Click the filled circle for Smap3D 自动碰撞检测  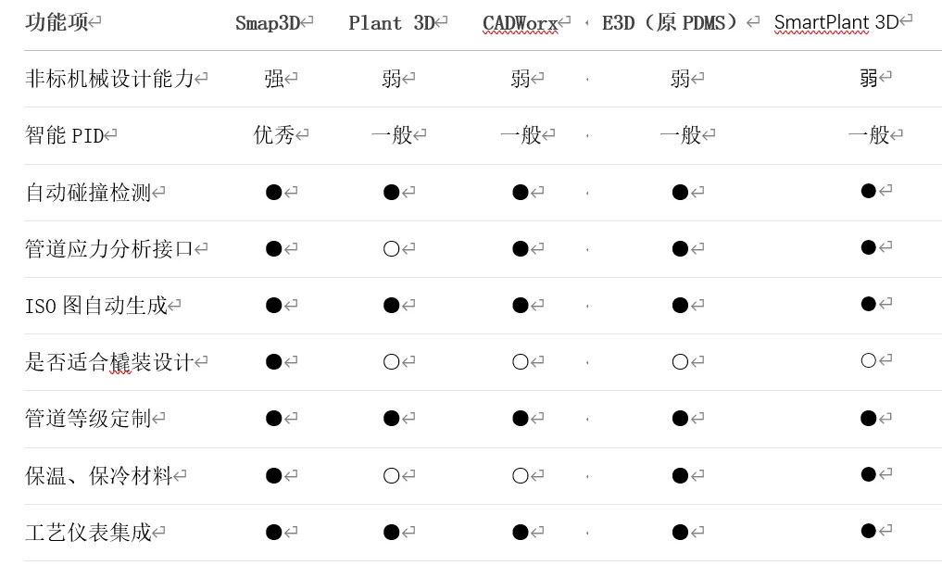[x=273, y=193]
